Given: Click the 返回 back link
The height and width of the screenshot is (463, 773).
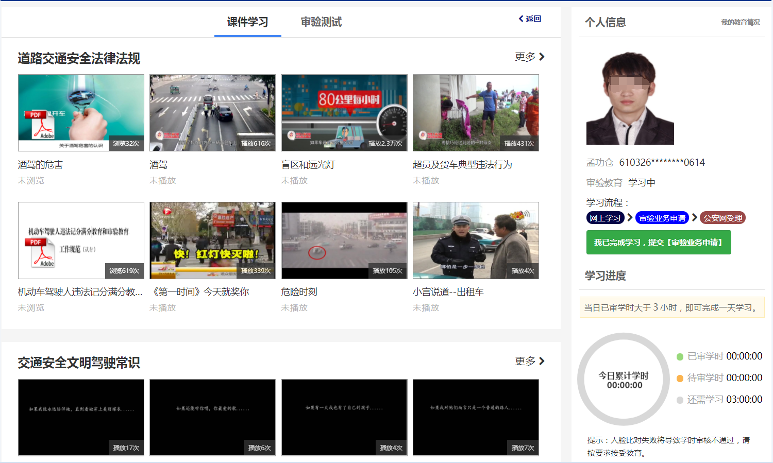Looking at the screenshot, I should [x=530, y=19].
